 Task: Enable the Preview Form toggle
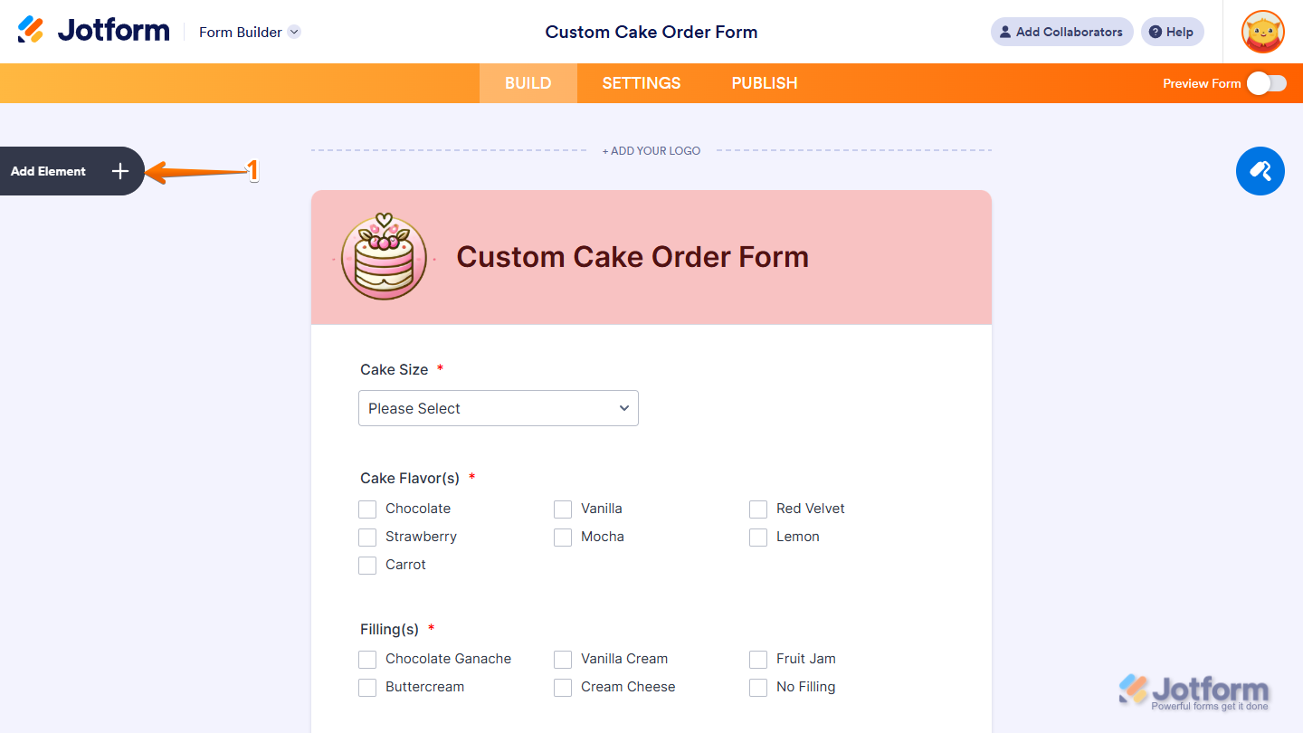pyautogui.click(x=1266, y=82)
